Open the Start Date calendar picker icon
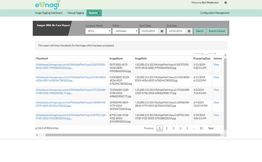Screen dimensions: 262x162 [162, 31]
